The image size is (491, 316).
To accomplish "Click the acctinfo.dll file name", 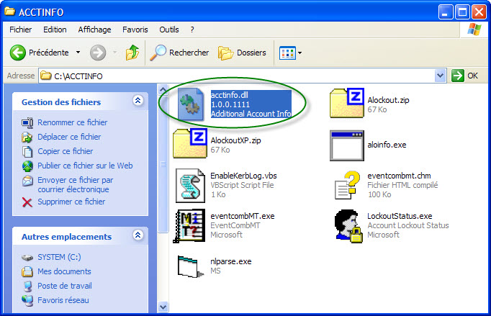I will pos(230,95).
